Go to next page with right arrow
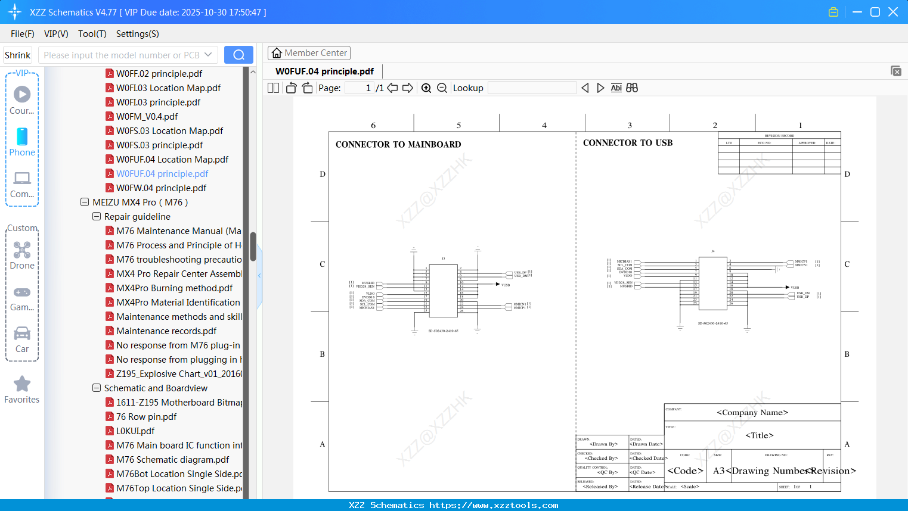Screen dimensions: 908x511 click(408, 88)
